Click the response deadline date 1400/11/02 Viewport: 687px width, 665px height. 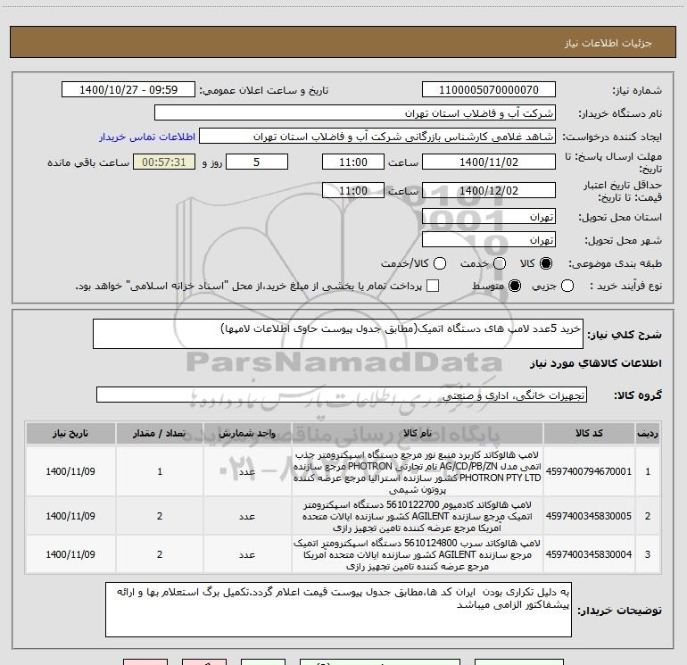(489, 162)
